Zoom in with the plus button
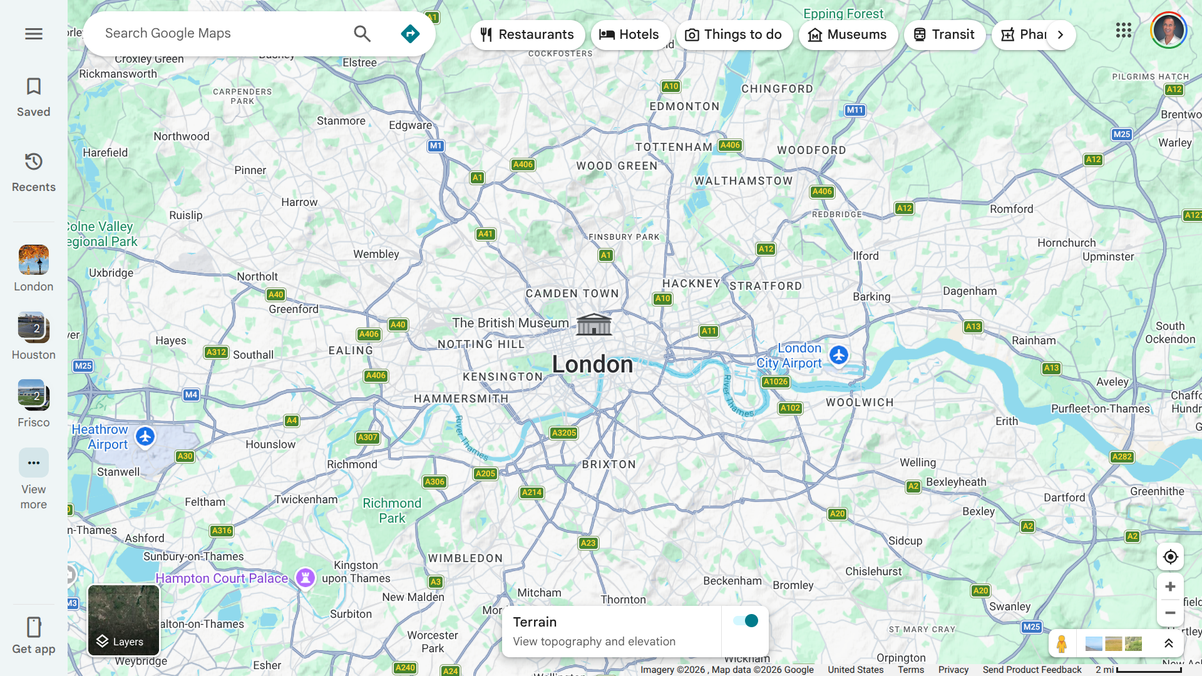 pos(1170,586)
